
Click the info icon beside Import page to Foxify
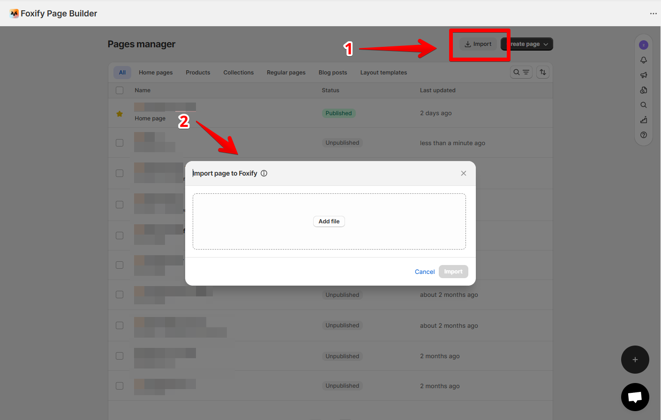point(264,173)
